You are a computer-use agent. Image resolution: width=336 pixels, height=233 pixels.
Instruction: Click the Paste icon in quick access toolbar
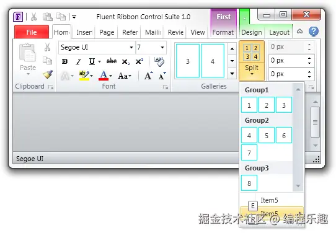(x=47, y=17)
